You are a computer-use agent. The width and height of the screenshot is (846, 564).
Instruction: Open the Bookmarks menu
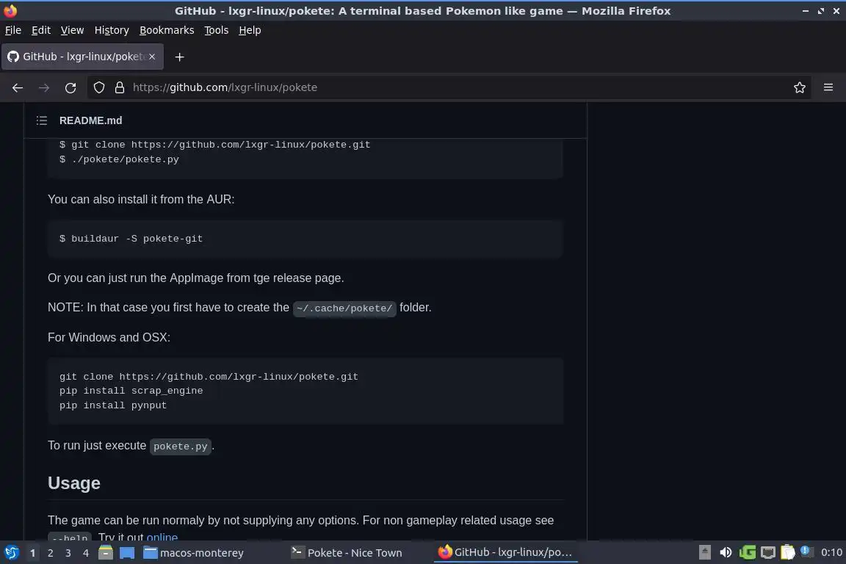point(167,30)
